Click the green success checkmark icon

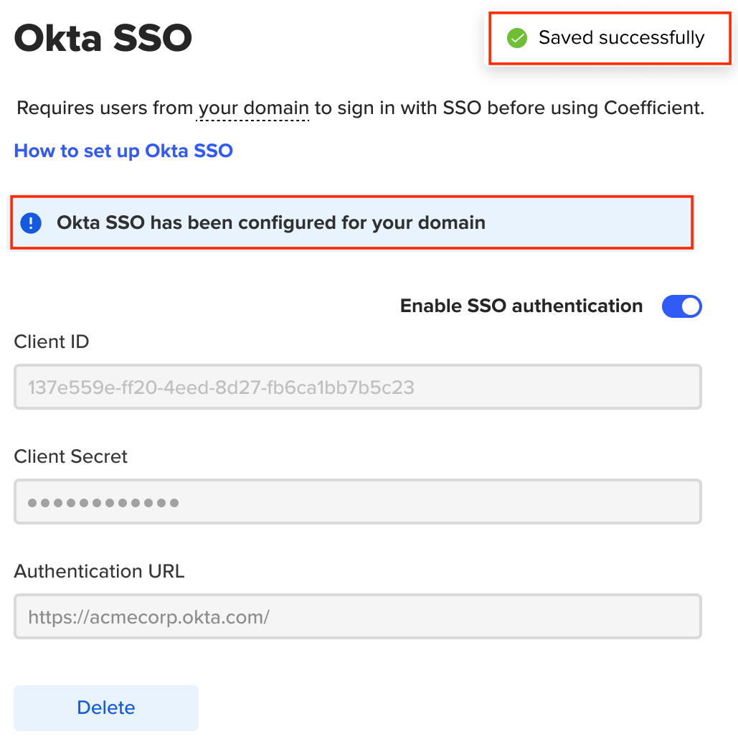point(516,38)
